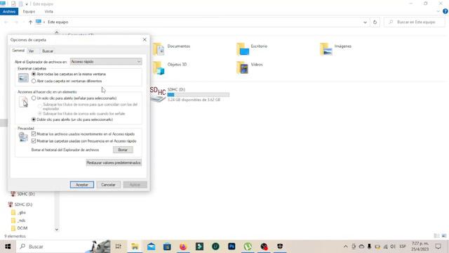Open the Action Center notifications icon
Image resolution: width=449 pixels, height=253 pixels.
tap(438, 247)
